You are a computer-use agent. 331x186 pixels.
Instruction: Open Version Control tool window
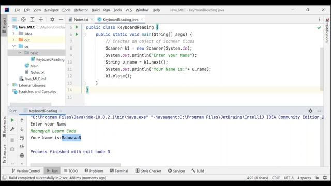pos(26,171)
